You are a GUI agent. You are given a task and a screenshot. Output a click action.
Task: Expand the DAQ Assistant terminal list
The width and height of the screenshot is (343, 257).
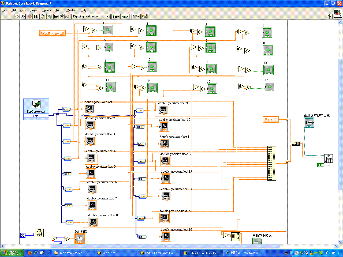tap(36, 119)
